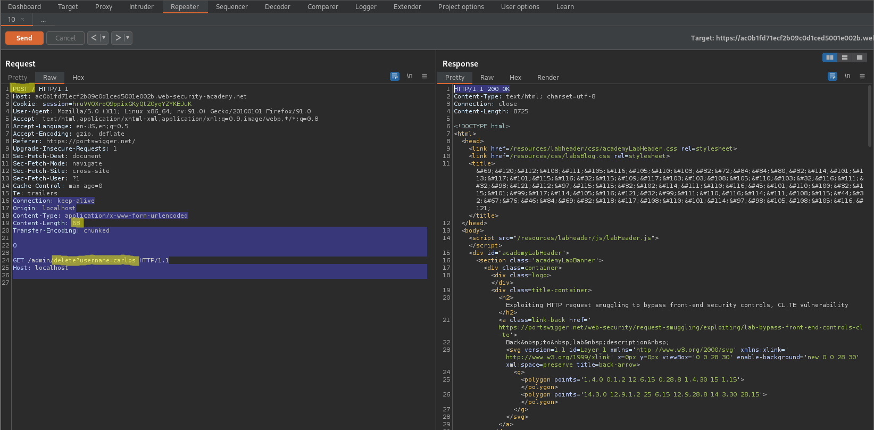Switch to the Comparer tab
The height and width of the screenshot is (430, 874).
[x=322, y=6]
